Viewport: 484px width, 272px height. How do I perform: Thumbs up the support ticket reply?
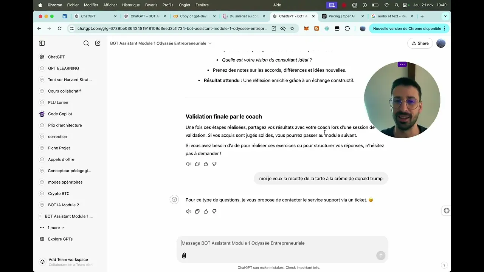(x=206, y=212)
